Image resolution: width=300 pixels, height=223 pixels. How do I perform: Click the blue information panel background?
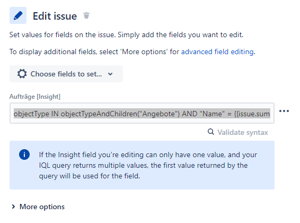pyautogui.click(x=142, y=165)
